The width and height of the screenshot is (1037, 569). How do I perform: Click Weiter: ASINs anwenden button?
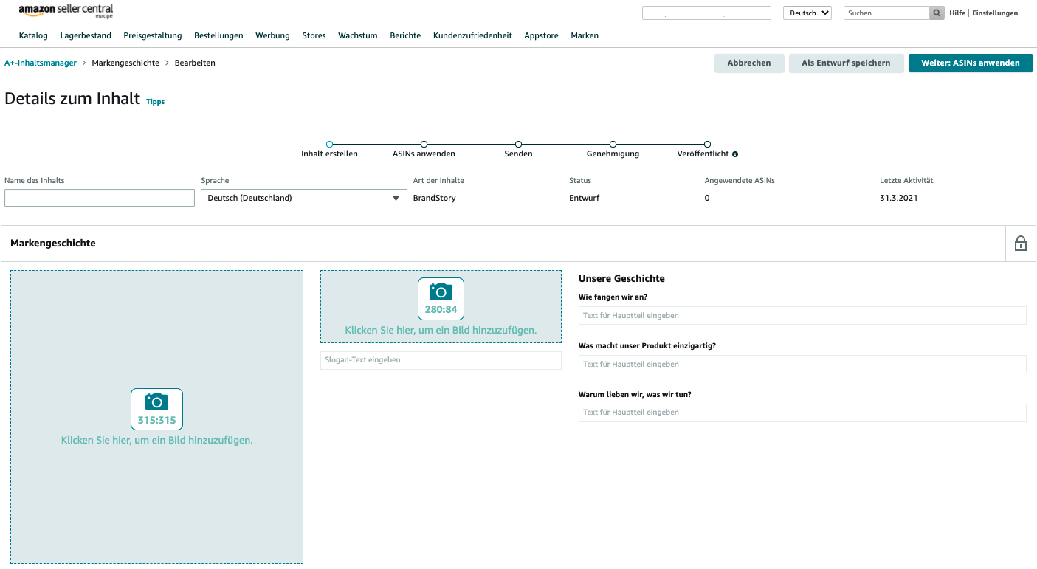[x=971, y=63]
